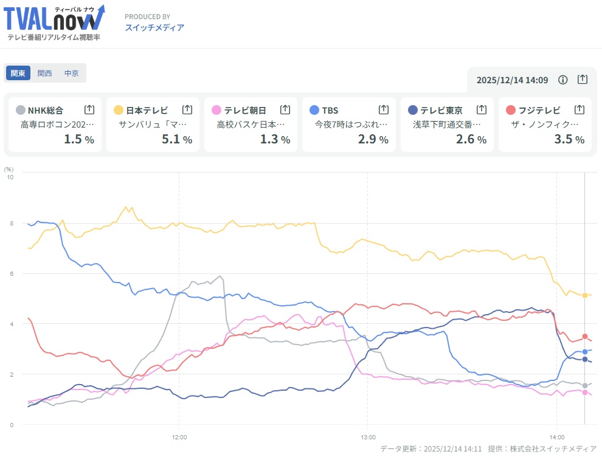Image resolution: width=602 pixels, height=460 pixels.
Task: Click the share icon on テレビ東京 card
Action: click(482, 109)
